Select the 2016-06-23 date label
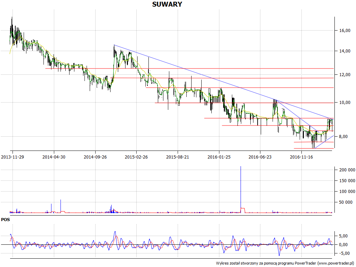Screen dimensions: 356x267 pos(260,157)
